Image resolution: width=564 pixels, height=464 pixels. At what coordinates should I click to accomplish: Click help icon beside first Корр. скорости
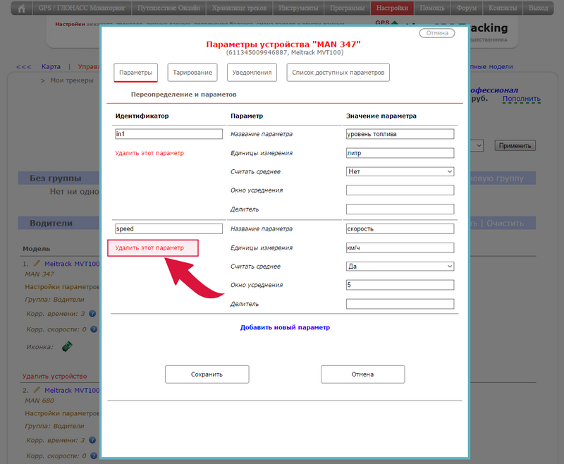[x=94, y=329]
